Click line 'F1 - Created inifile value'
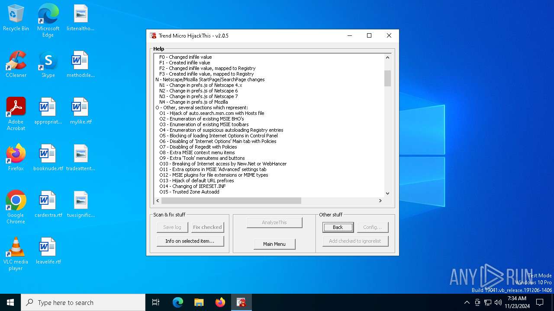The height and width of the screenshot is (311, 554). coord(184,63)
